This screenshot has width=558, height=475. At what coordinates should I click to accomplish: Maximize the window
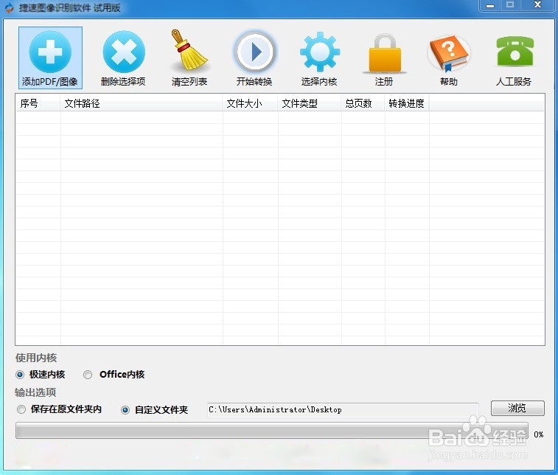510,5
